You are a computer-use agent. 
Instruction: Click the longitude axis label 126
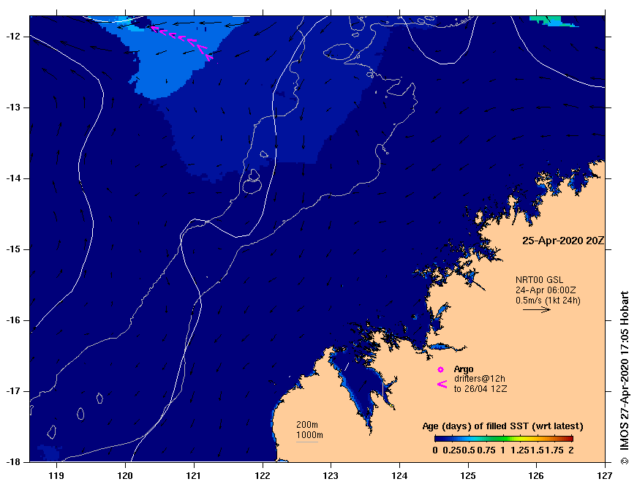pyautogui.click(x=536, y=475)
